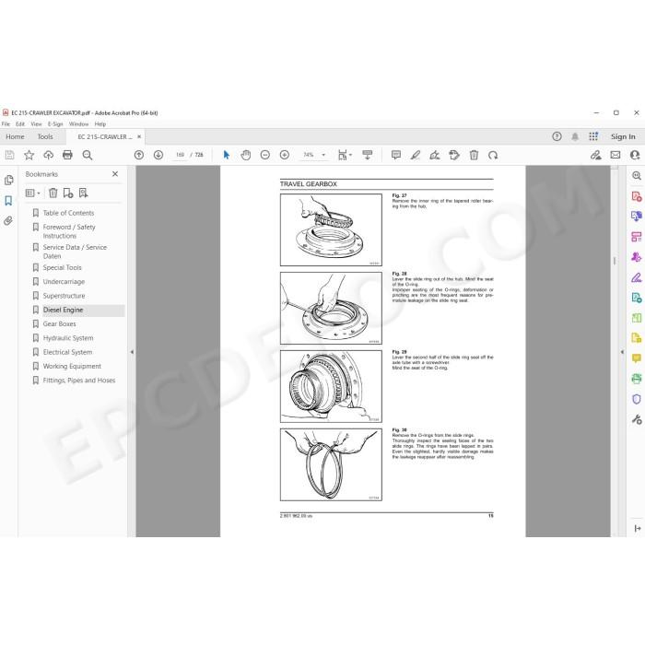Open the Help question mark icon
645x645 pixels.
[x=557, y=136]
